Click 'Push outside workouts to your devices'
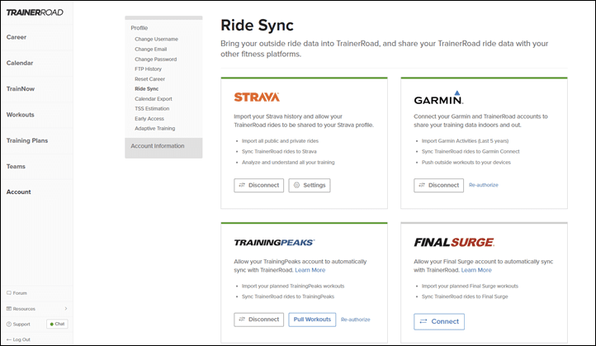The image size is (596, 346). point(466,163)
